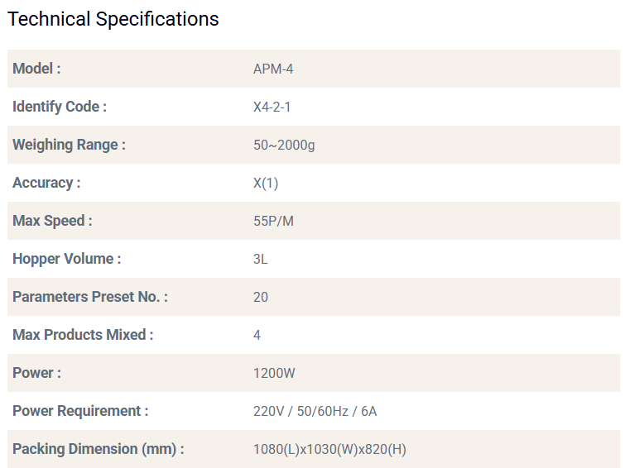The width and height of the screenshot is (625, 468).
Task: Click the Weighing Range label
Action: 69,145
